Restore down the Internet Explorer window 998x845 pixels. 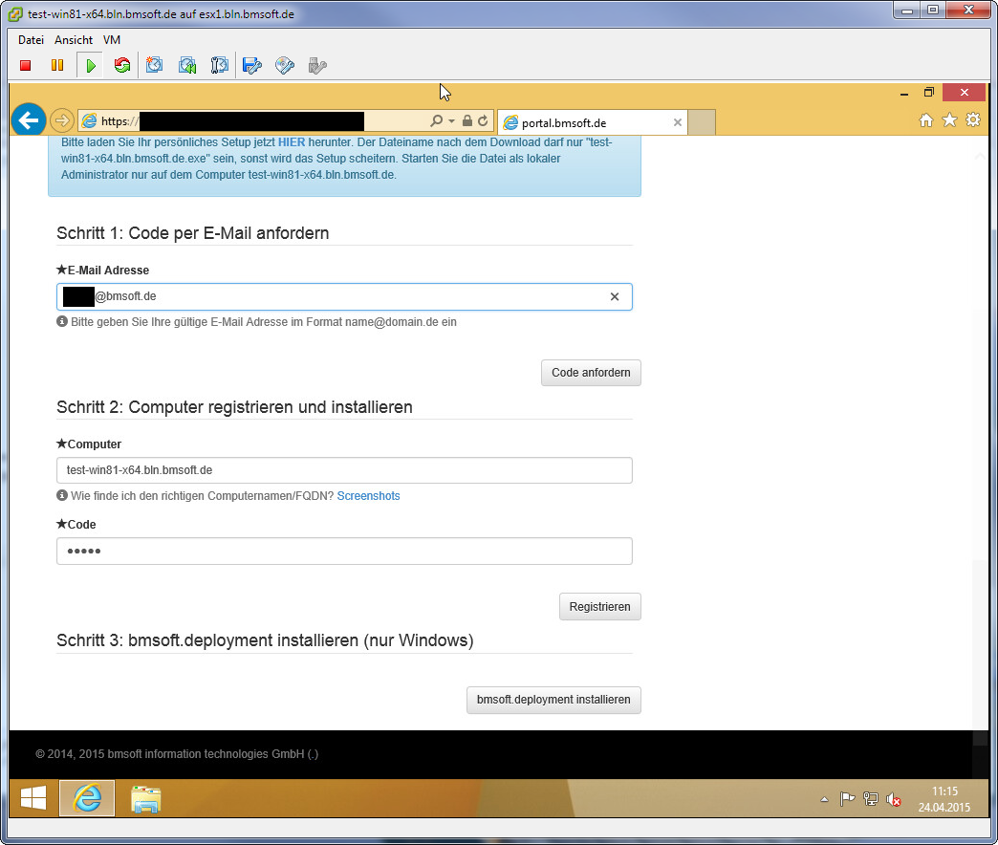tap(929, 93)
